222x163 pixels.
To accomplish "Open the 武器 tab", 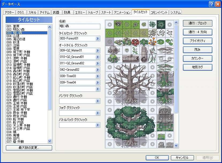I will tap(56, 13).
